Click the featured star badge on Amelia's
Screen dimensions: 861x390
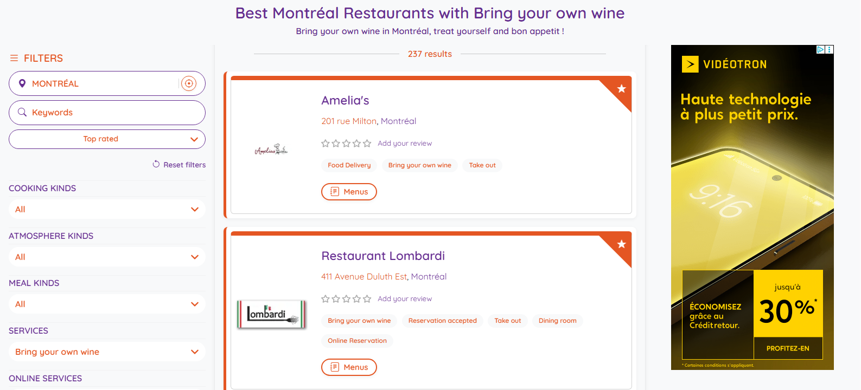(x=621, y=89)
